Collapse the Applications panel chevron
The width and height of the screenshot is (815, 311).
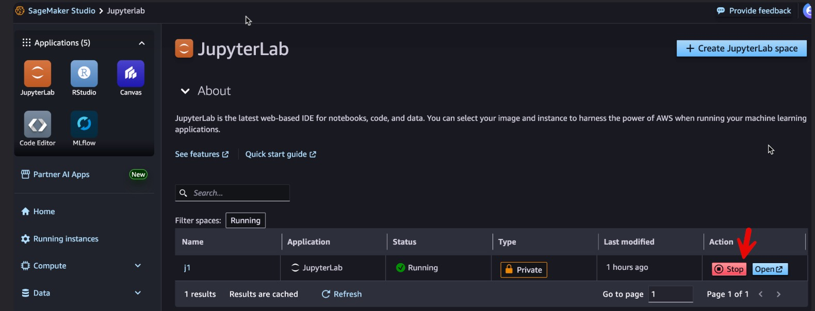coord(142,43)
